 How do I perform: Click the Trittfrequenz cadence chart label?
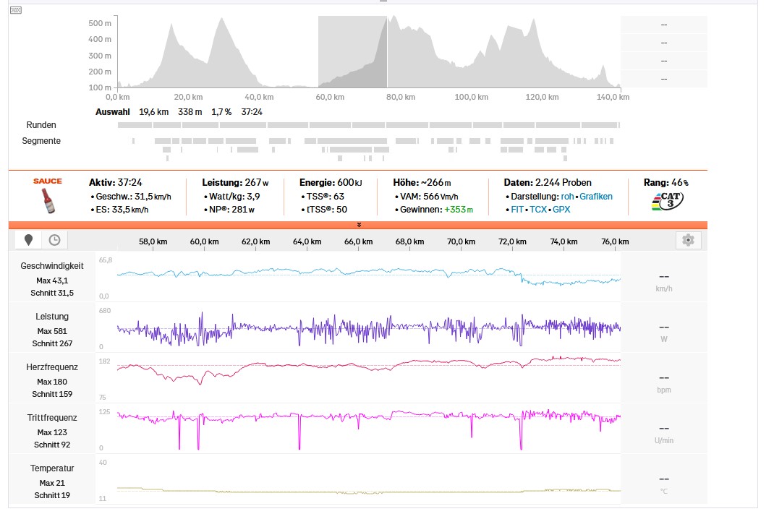[x=52, y=418]
